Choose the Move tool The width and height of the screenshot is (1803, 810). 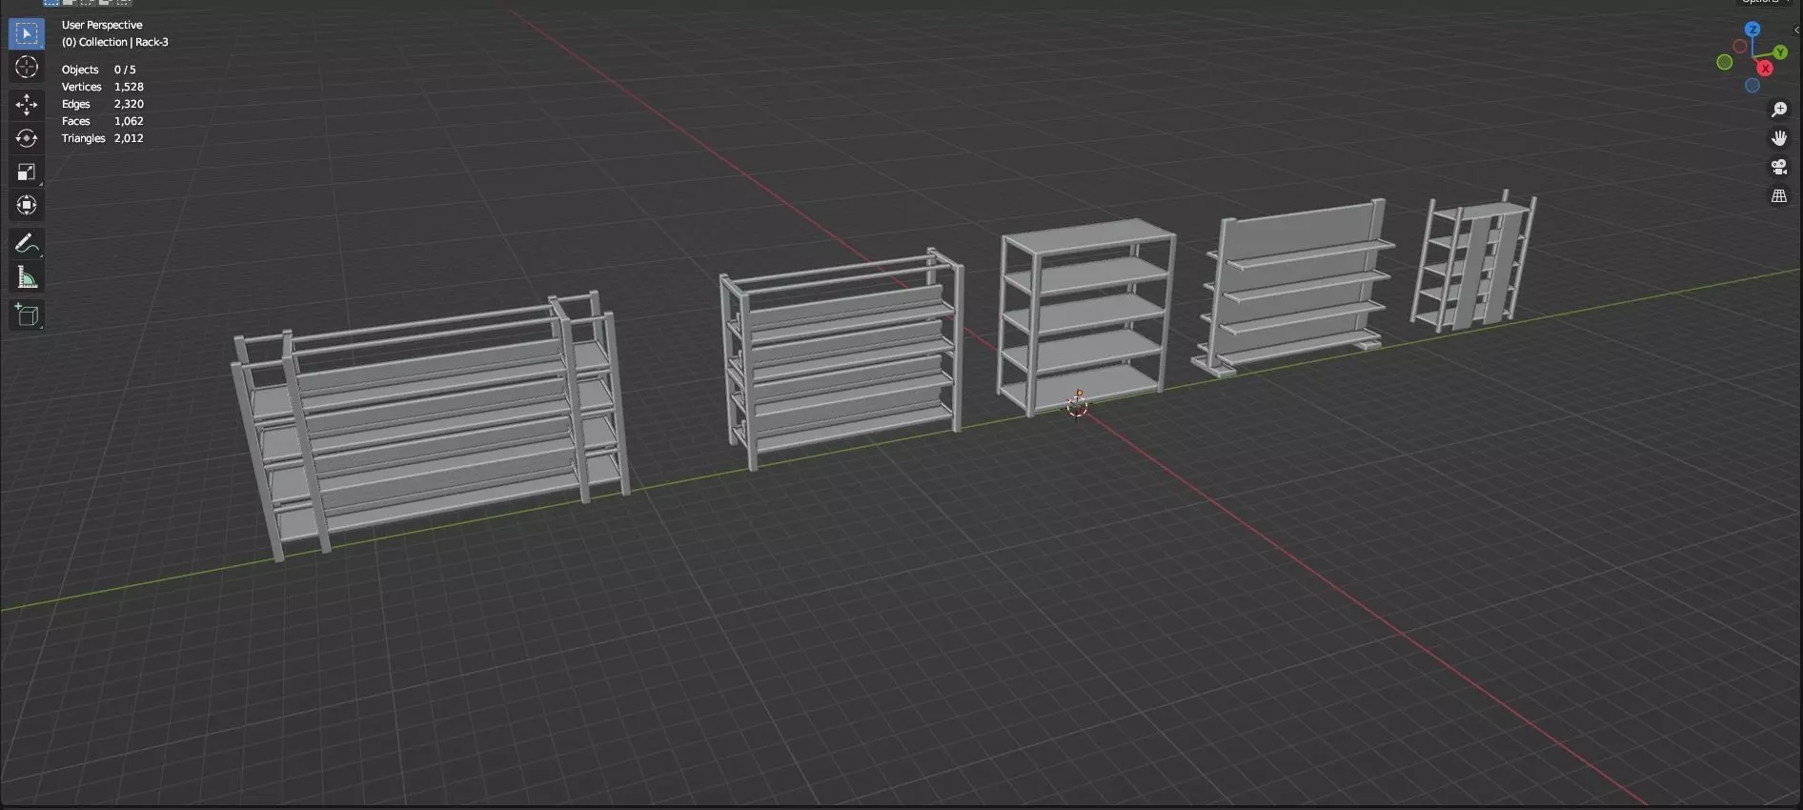coord(27,105)
